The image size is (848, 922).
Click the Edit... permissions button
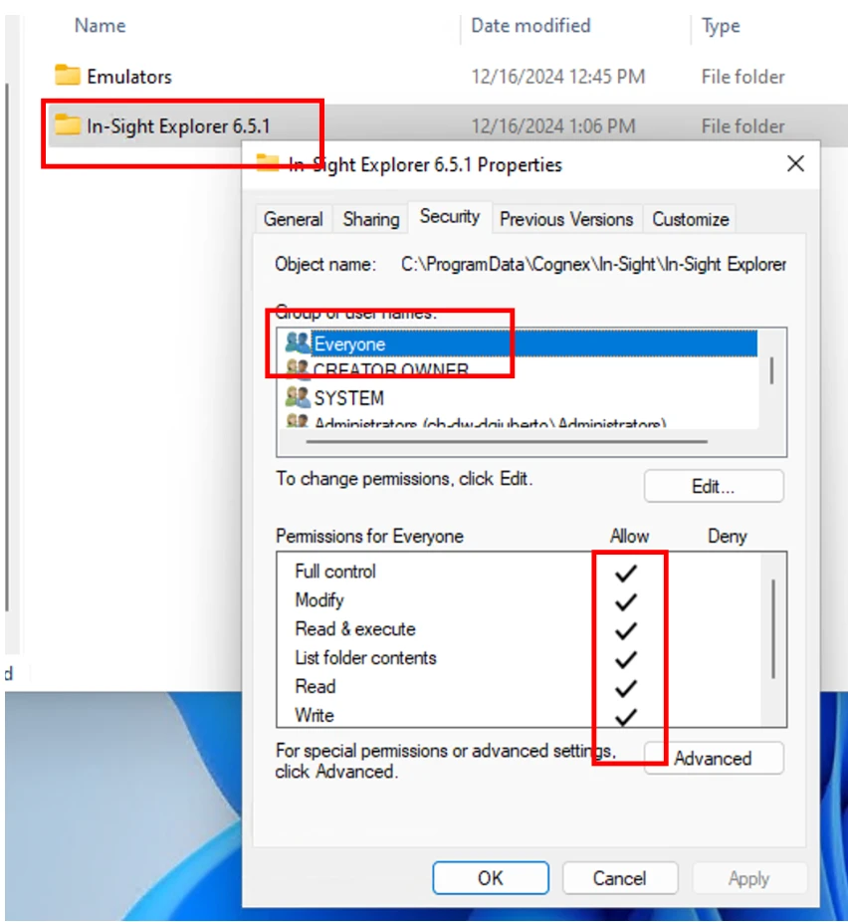(714, 486)
